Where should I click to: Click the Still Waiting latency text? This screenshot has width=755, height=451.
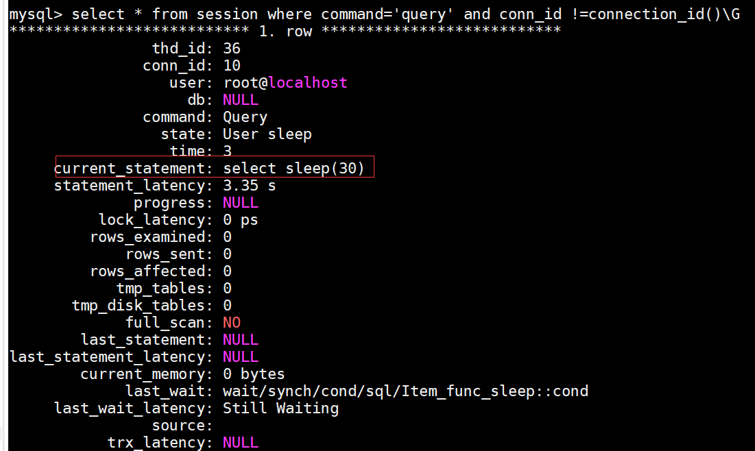click(x=280, y=409)
